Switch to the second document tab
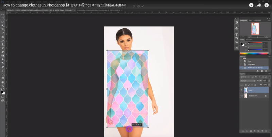The image size is (272, 137). pyautogui.click(x=99, y=10)
